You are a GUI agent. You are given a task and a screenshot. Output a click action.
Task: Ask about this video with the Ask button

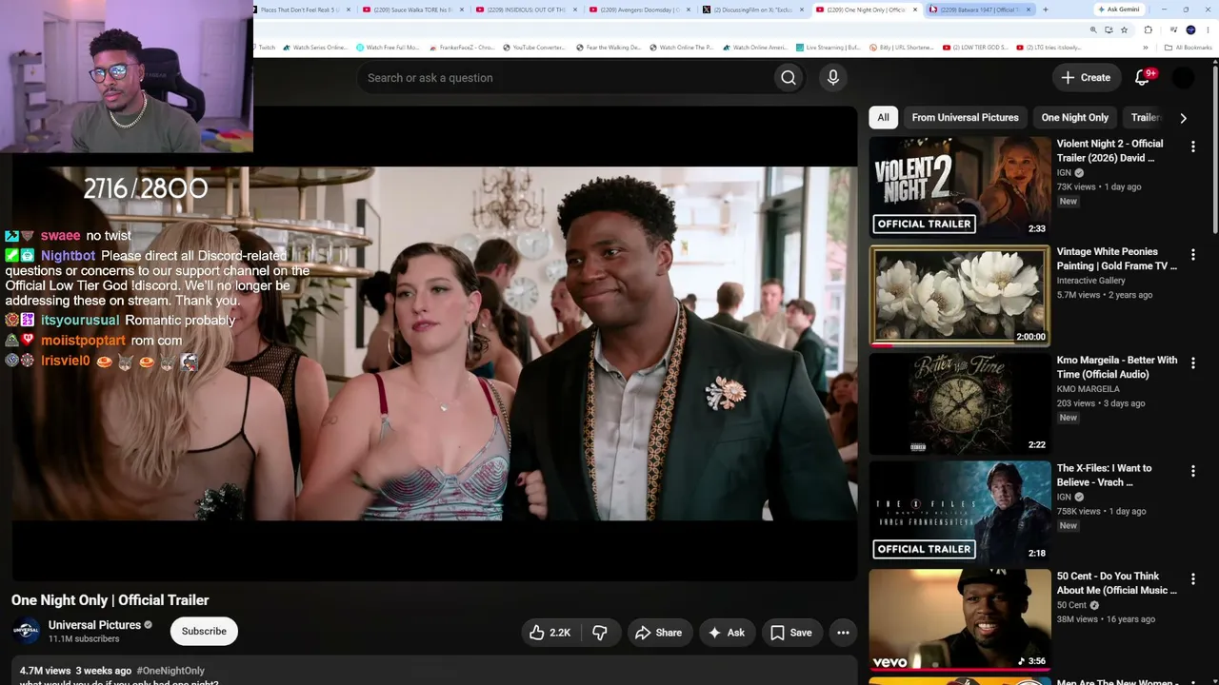726,633
